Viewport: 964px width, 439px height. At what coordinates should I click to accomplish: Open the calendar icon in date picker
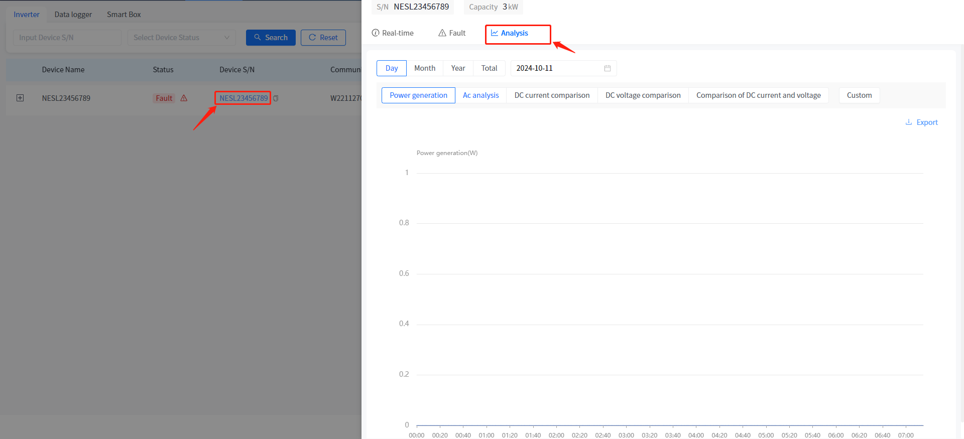(x=607, y=68)
